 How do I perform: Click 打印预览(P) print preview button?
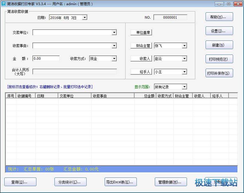(219, 59)
